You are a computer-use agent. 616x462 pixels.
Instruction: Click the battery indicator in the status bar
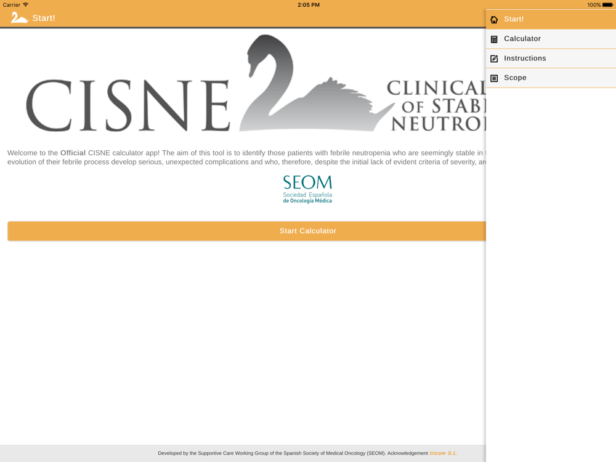608,5
